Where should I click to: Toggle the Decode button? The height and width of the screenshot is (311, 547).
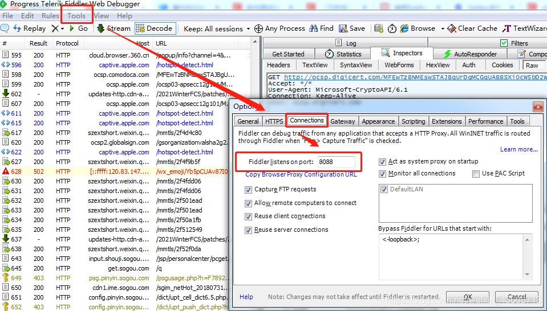point(155,28)
